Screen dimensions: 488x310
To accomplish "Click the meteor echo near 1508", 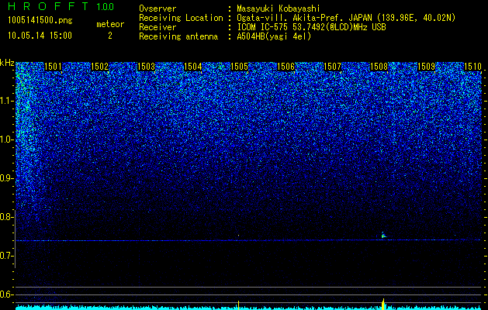I will tap(383, 236).
